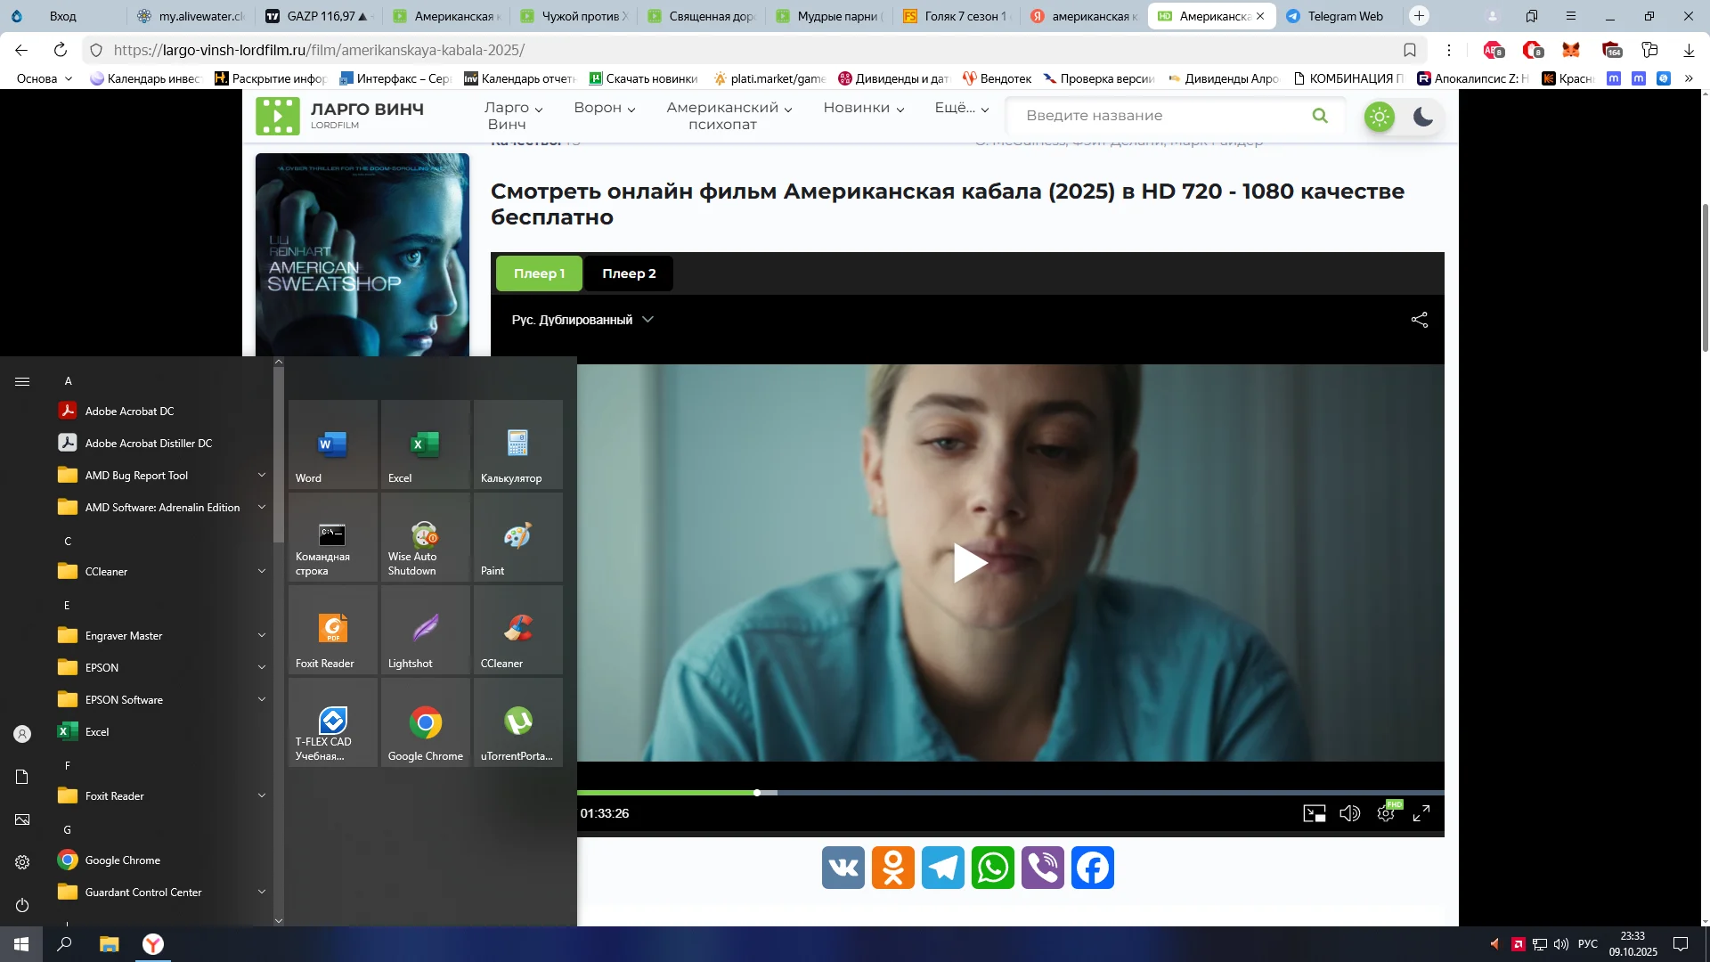Screen dimensions: 1710x962
Task: Switch to the Плеер 2 tab
Action: tap(629, 273)
